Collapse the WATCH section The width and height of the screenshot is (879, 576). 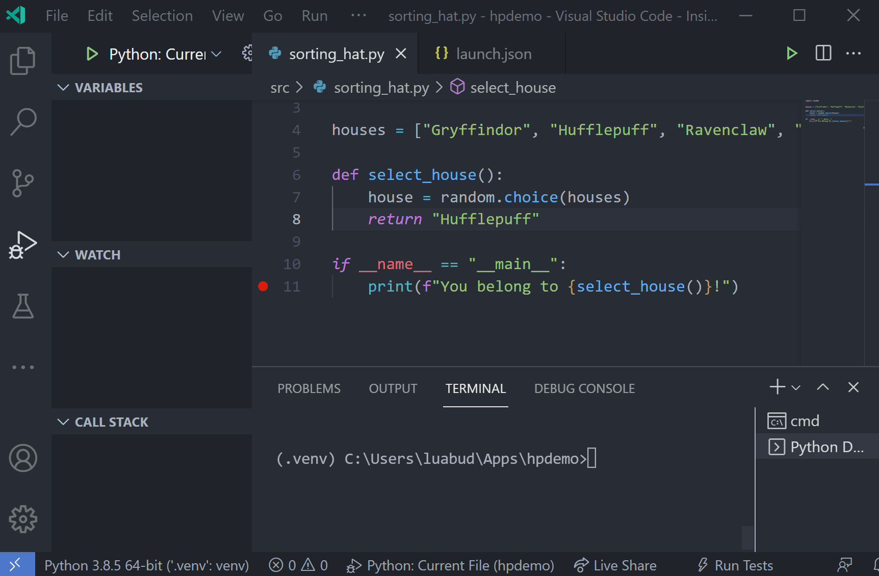(63, 254)
